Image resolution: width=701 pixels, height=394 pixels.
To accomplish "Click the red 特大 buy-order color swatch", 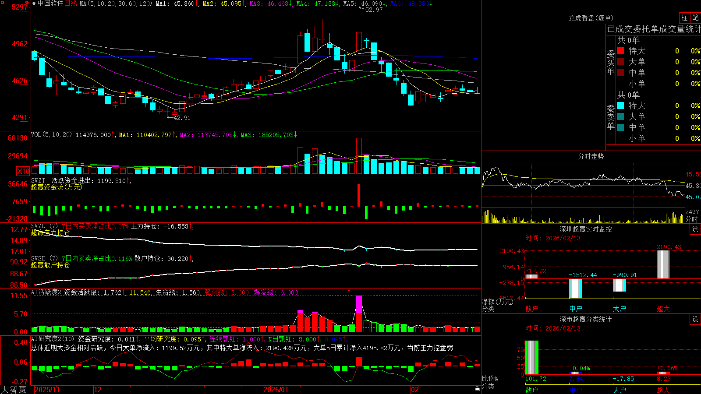I will click(x=620, y=51).
